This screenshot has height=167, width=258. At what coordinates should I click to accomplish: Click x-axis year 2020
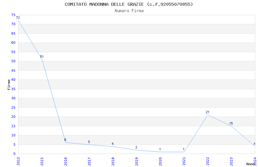(161, 161)
